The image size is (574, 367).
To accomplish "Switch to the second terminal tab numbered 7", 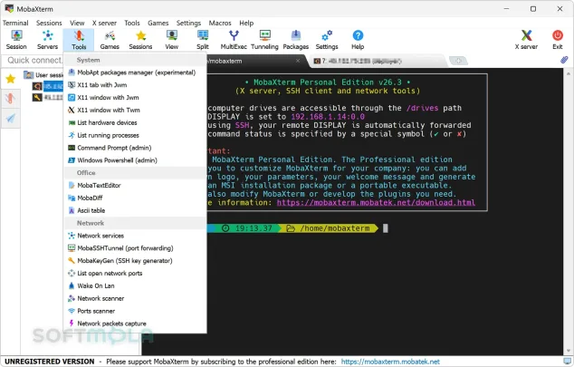I will tap(378, 61).
